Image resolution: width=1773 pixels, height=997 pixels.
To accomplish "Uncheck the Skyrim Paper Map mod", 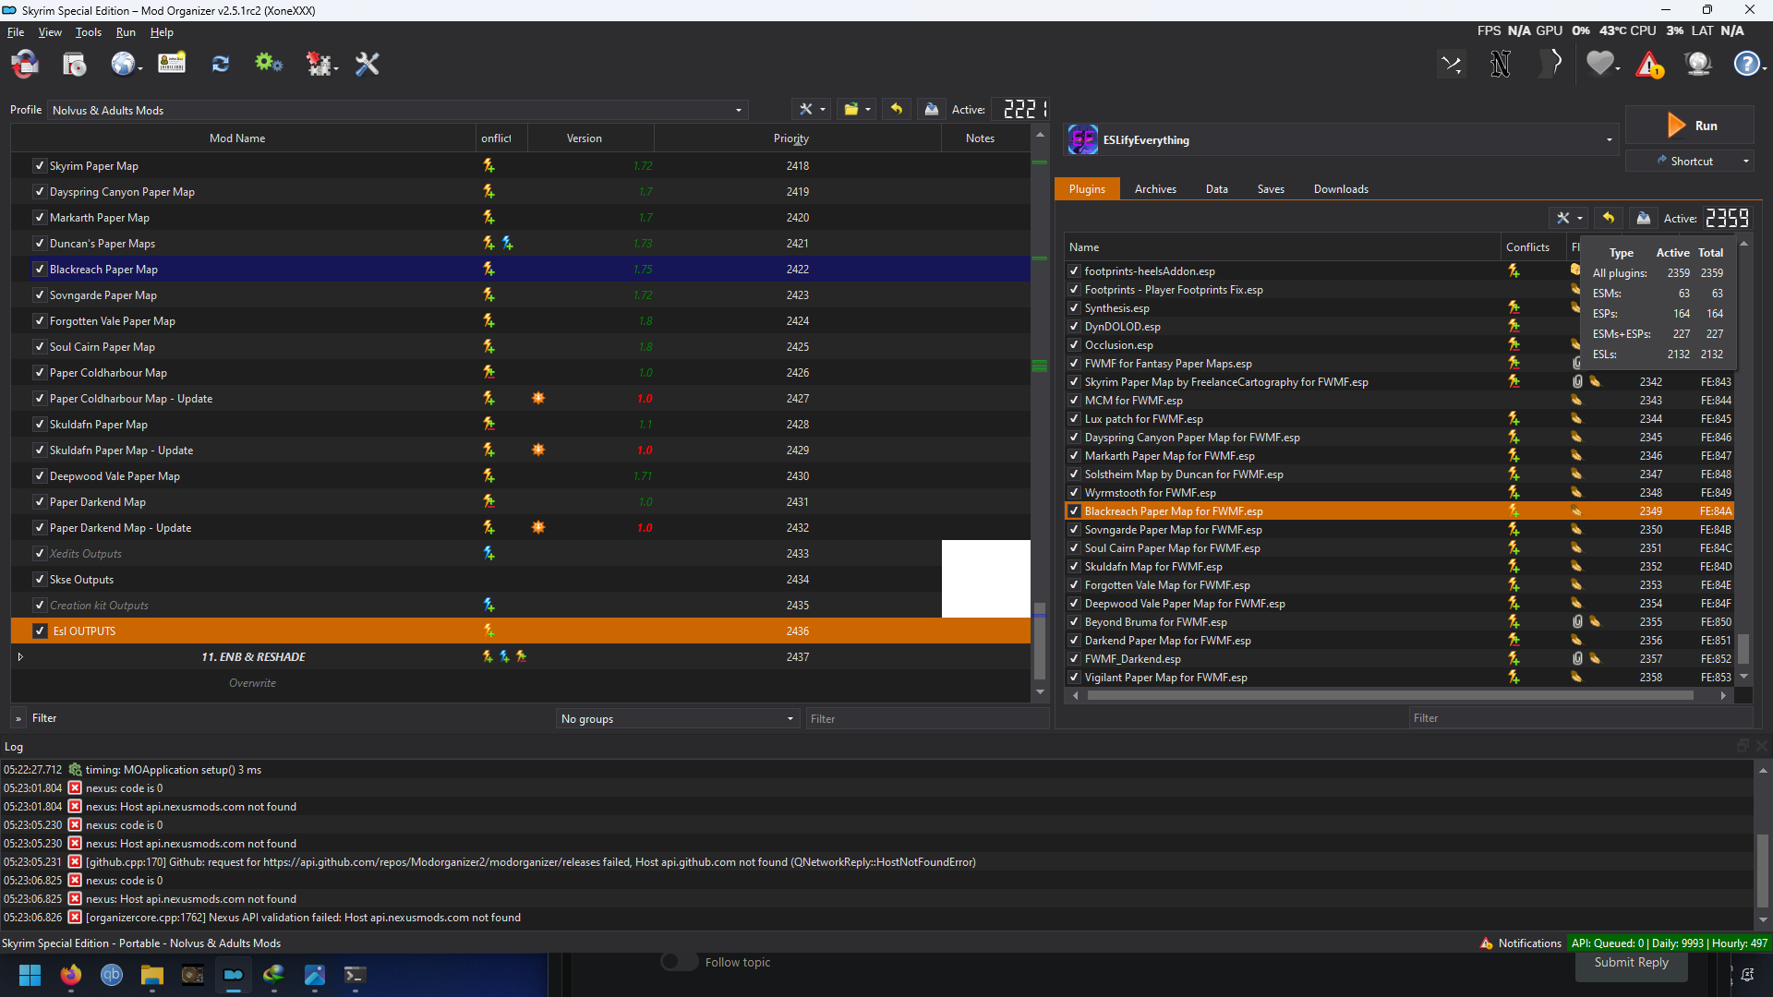I will (40, 166).
